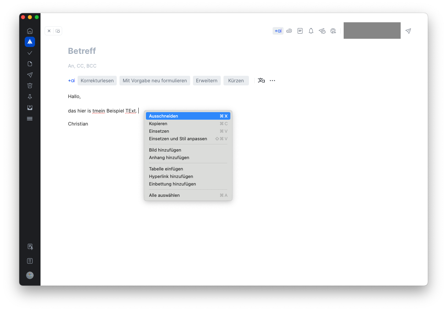Open the translate icon in AI toolbar

261,81
